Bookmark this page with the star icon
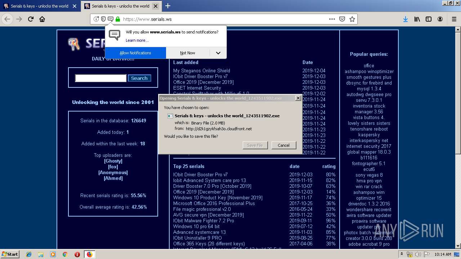The width and height of the screenshot is (461, 259). (352, 19)
